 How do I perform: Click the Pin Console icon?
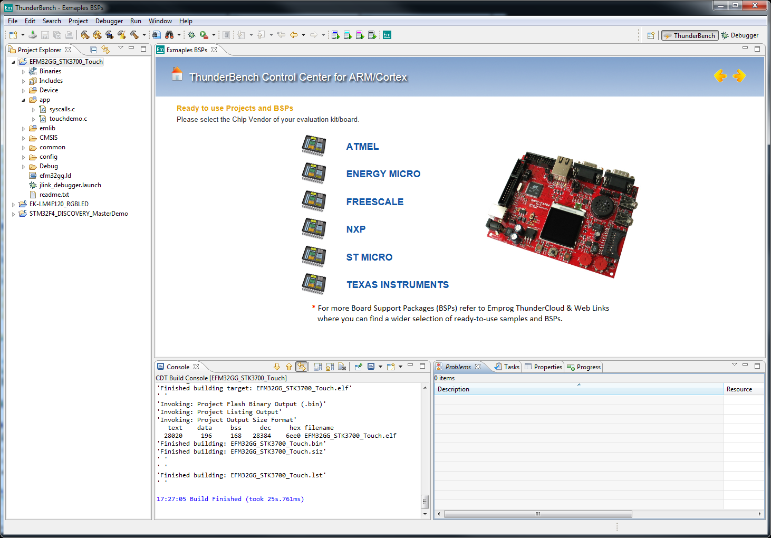click(359, 367)
